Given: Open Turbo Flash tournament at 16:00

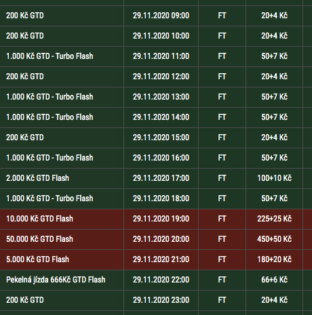Looking at the screenshot, I should point(50,158).
